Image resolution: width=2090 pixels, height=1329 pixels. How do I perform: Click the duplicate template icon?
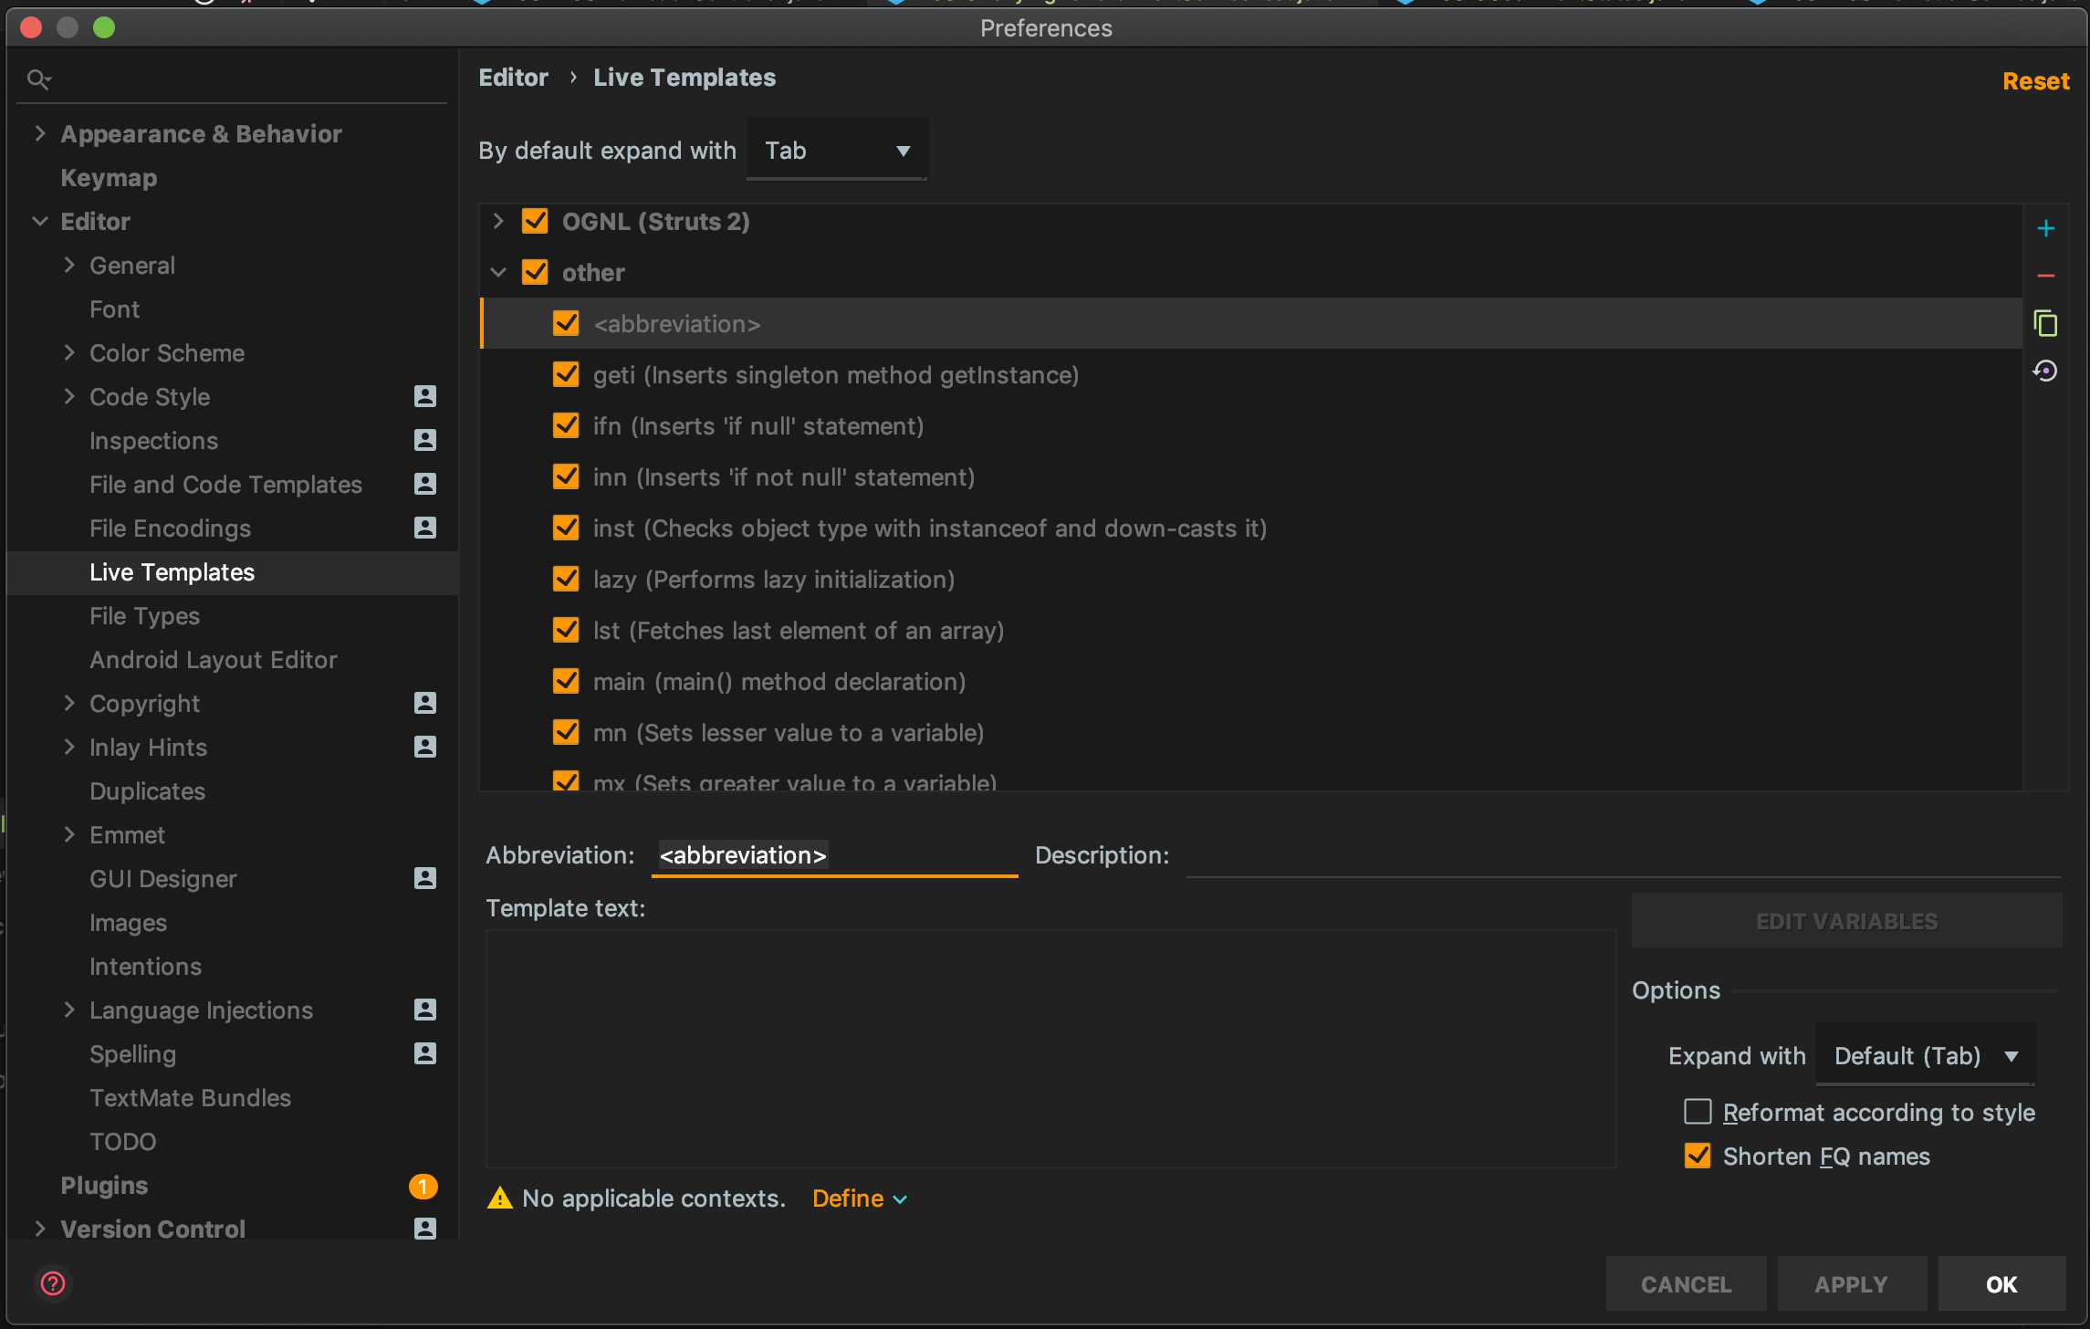[2045, 323]
